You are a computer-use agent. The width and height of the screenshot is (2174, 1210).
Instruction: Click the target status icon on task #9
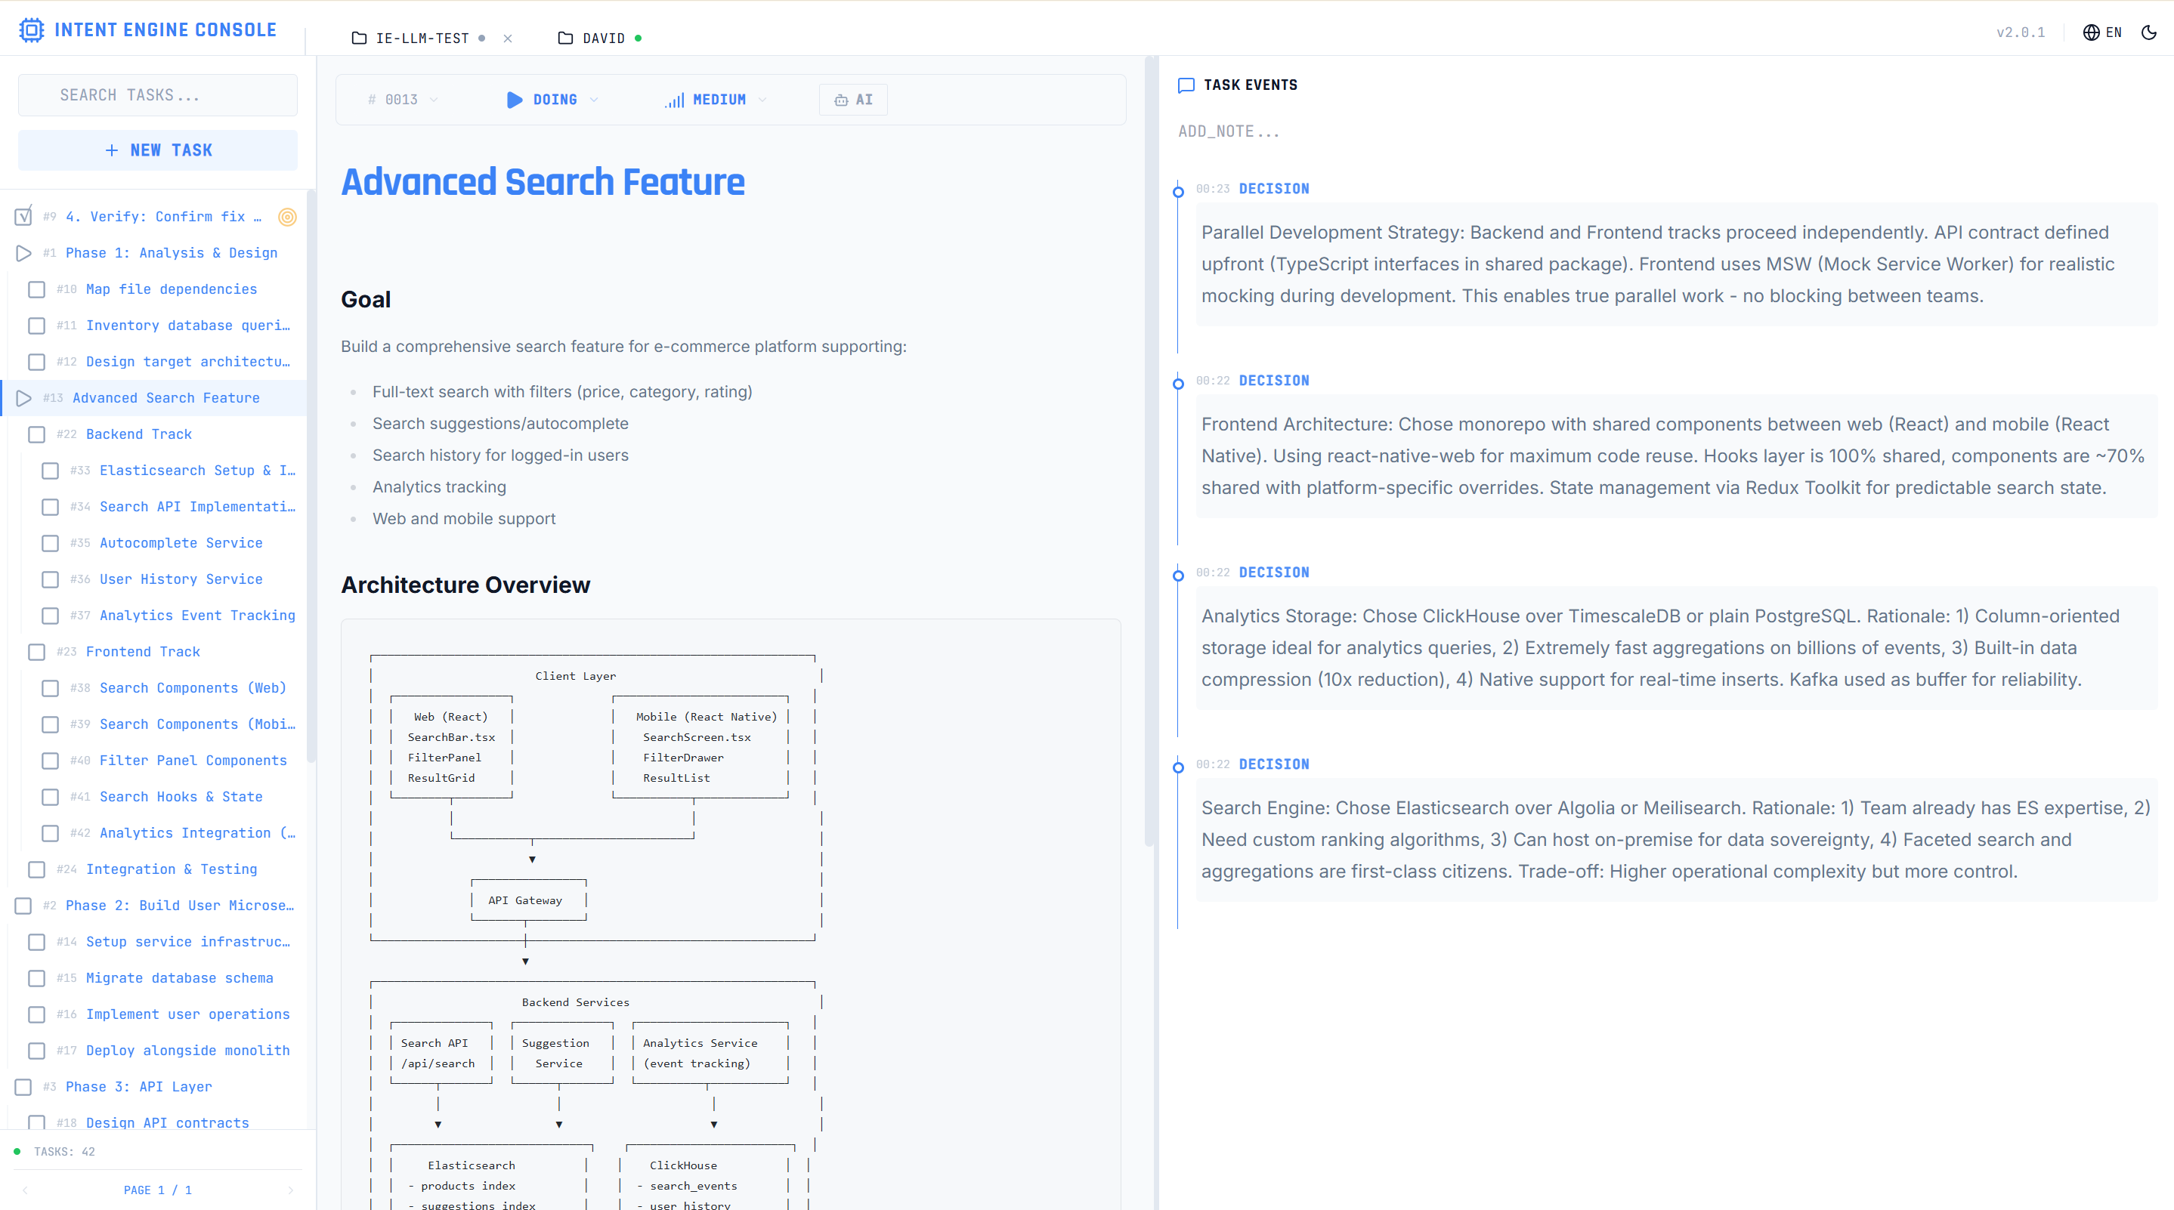[x=287, y=217]
